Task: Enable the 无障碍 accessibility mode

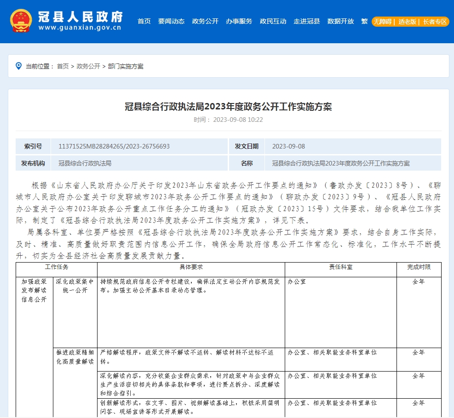Action: (x=383, y=22)
